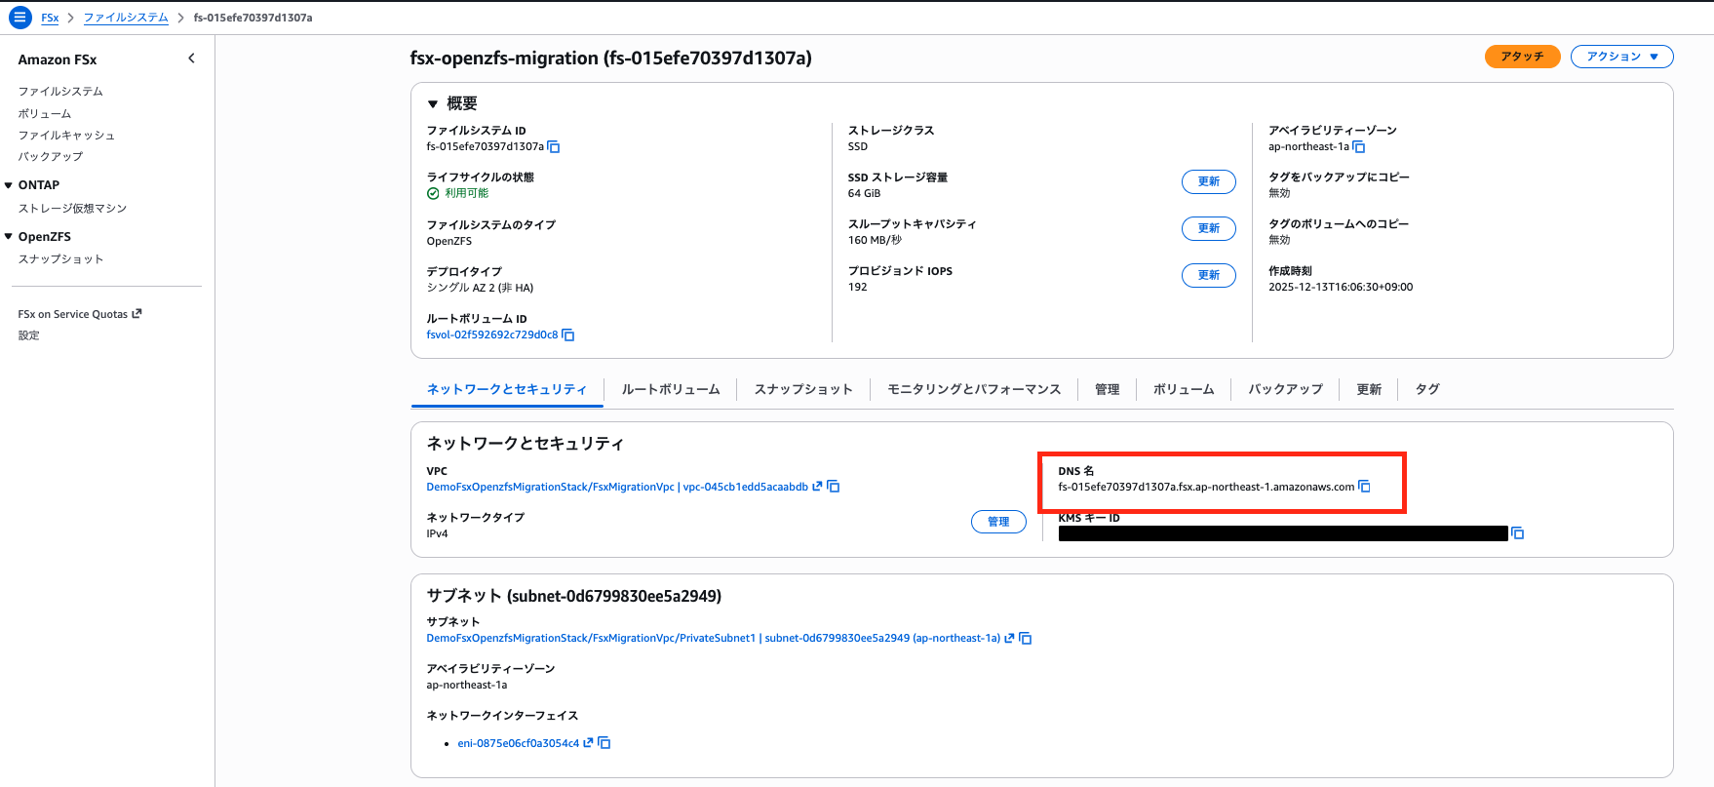Click the IPv4 network type value
Viewport: 1714px width, 787px height.
point(437,533)
